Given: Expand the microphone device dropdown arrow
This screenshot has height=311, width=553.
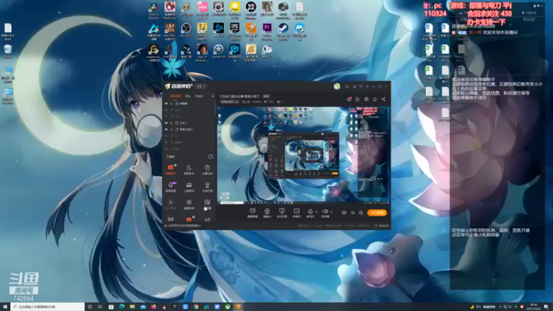Looking at the screenshot, I should [x=316, y=212].
